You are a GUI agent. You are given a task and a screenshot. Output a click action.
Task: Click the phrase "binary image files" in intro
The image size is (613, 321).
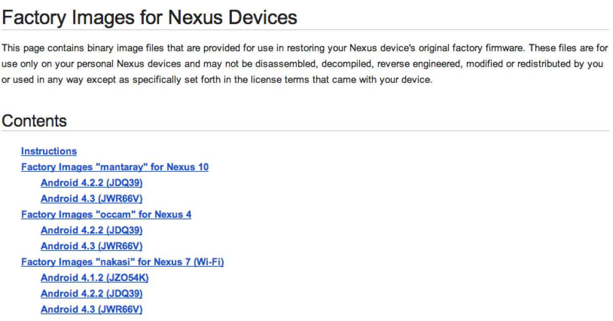[113, 48]
